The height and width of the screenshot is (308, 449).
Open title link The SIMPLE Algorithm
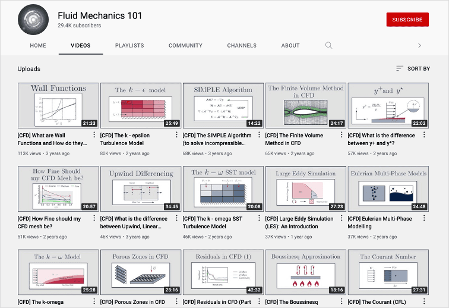point(217,139)
